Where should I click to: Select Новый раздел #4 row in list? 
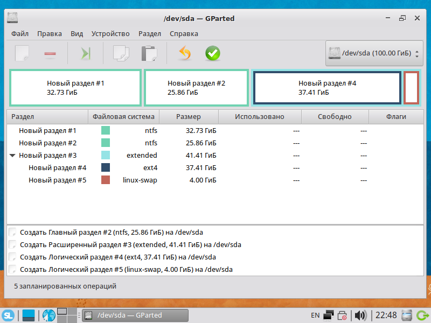(215, 167)
